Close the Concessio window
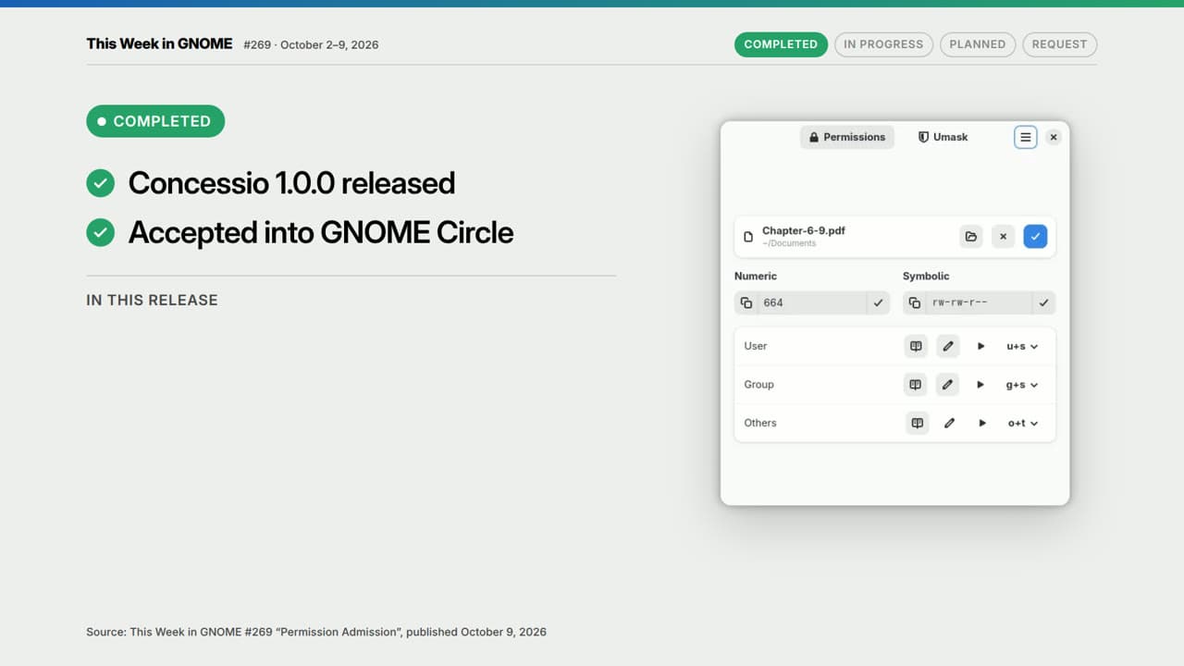This screenshot has height=666, width=1184. click(1054, 137)
